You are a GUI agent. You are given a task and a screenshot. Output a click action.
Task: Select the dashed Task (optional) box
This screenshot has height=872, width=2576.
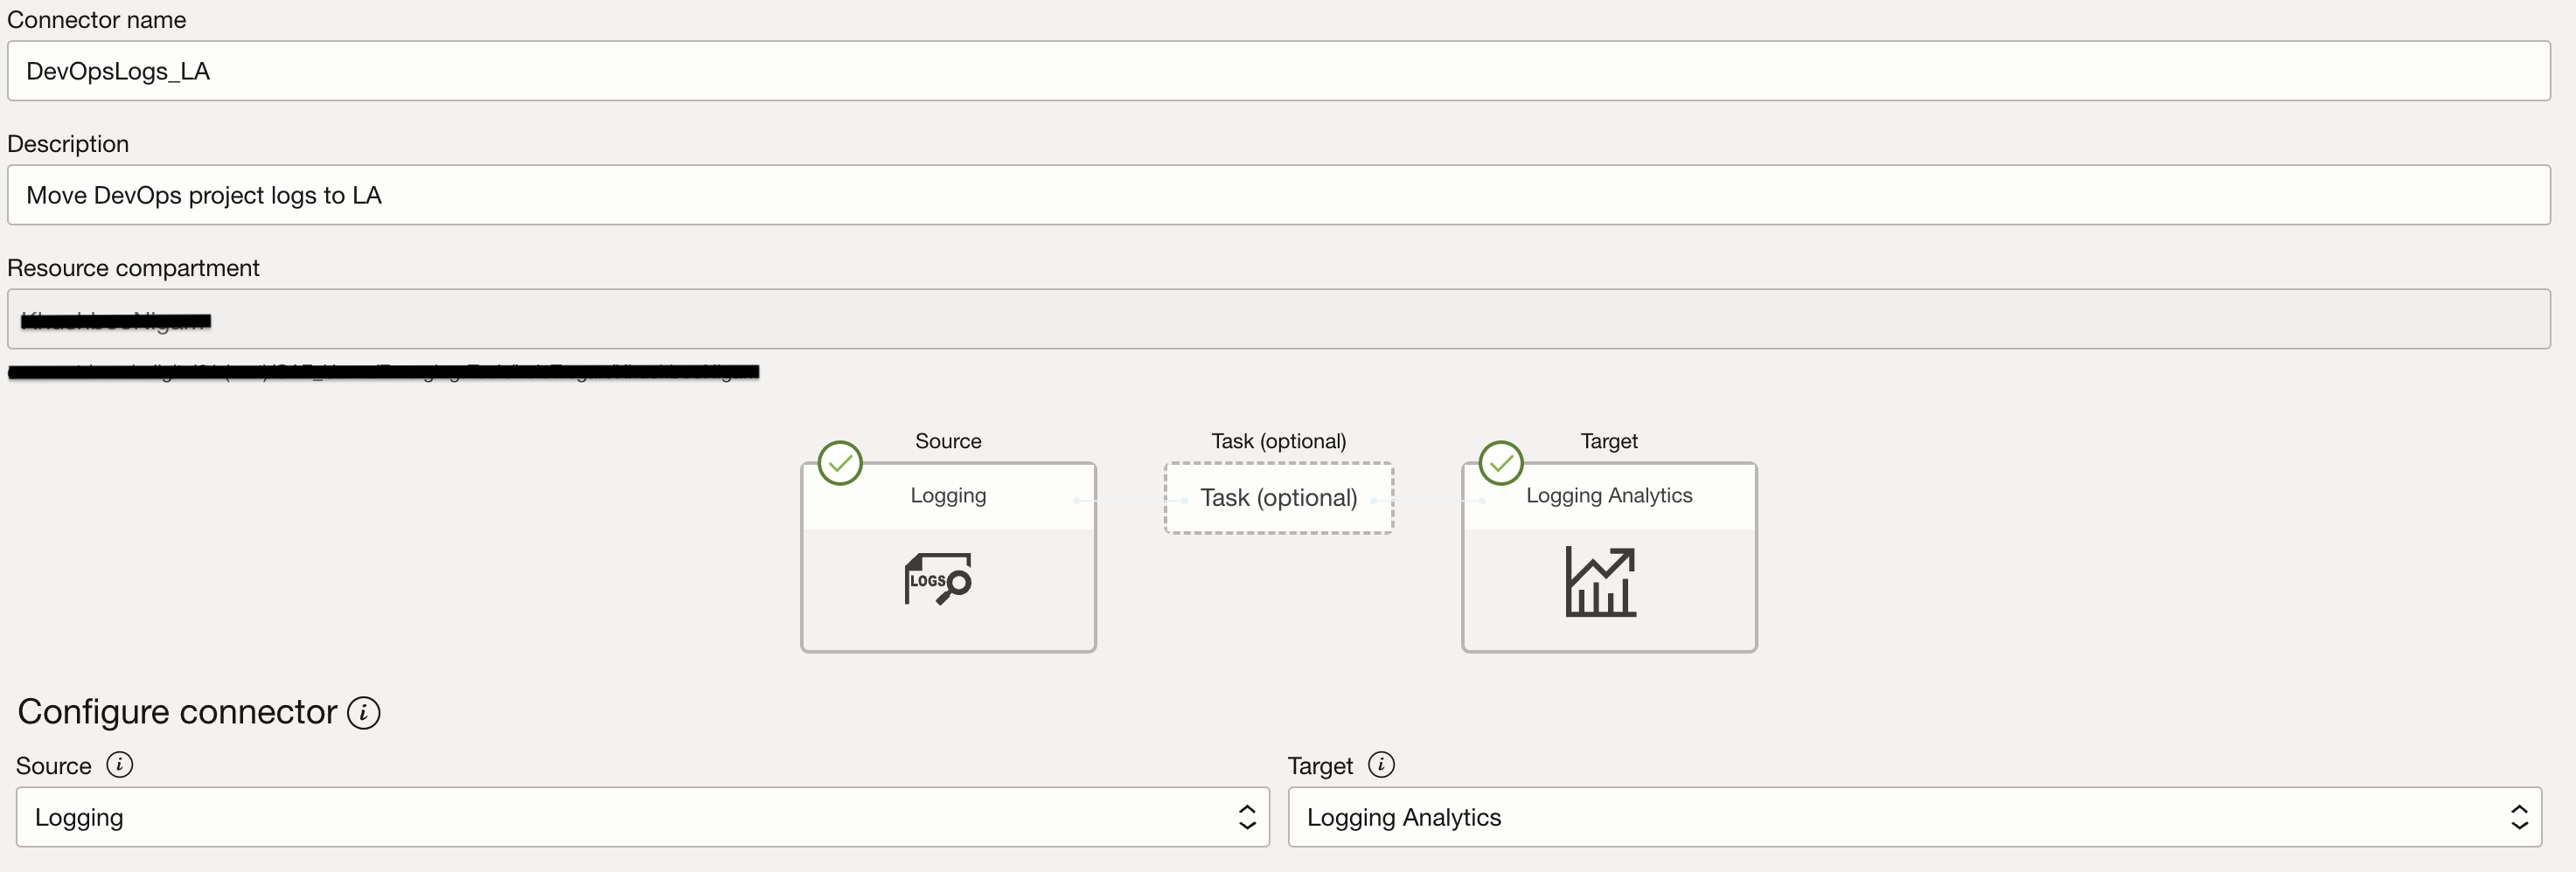pyautogui.click(x=1278, y=497)
